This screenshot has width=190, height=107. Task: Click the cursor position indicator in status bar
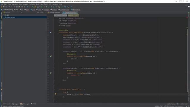[157, 106]
